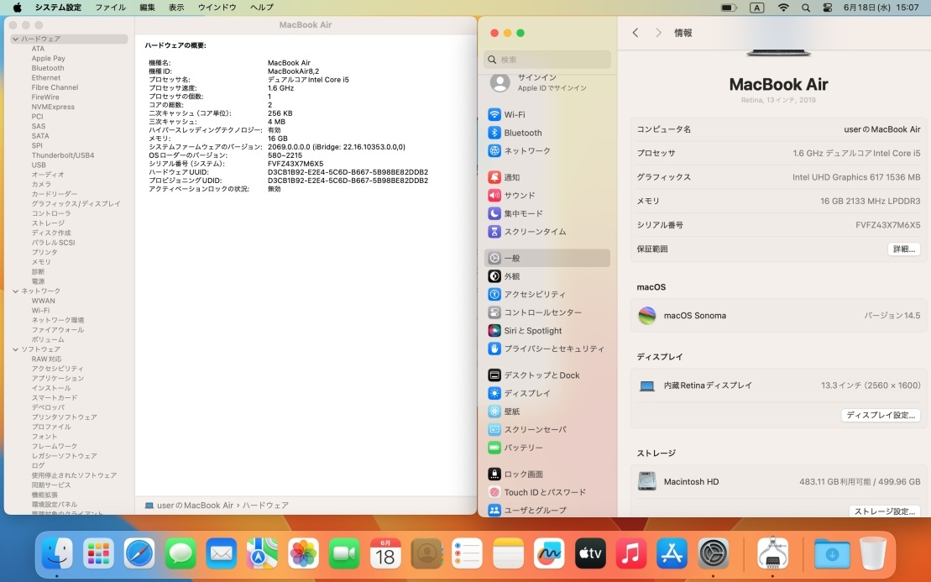Select Thunderbolt/USB4 in hardware tree
The height and width of the screenshot is (582, 931).
63,155
